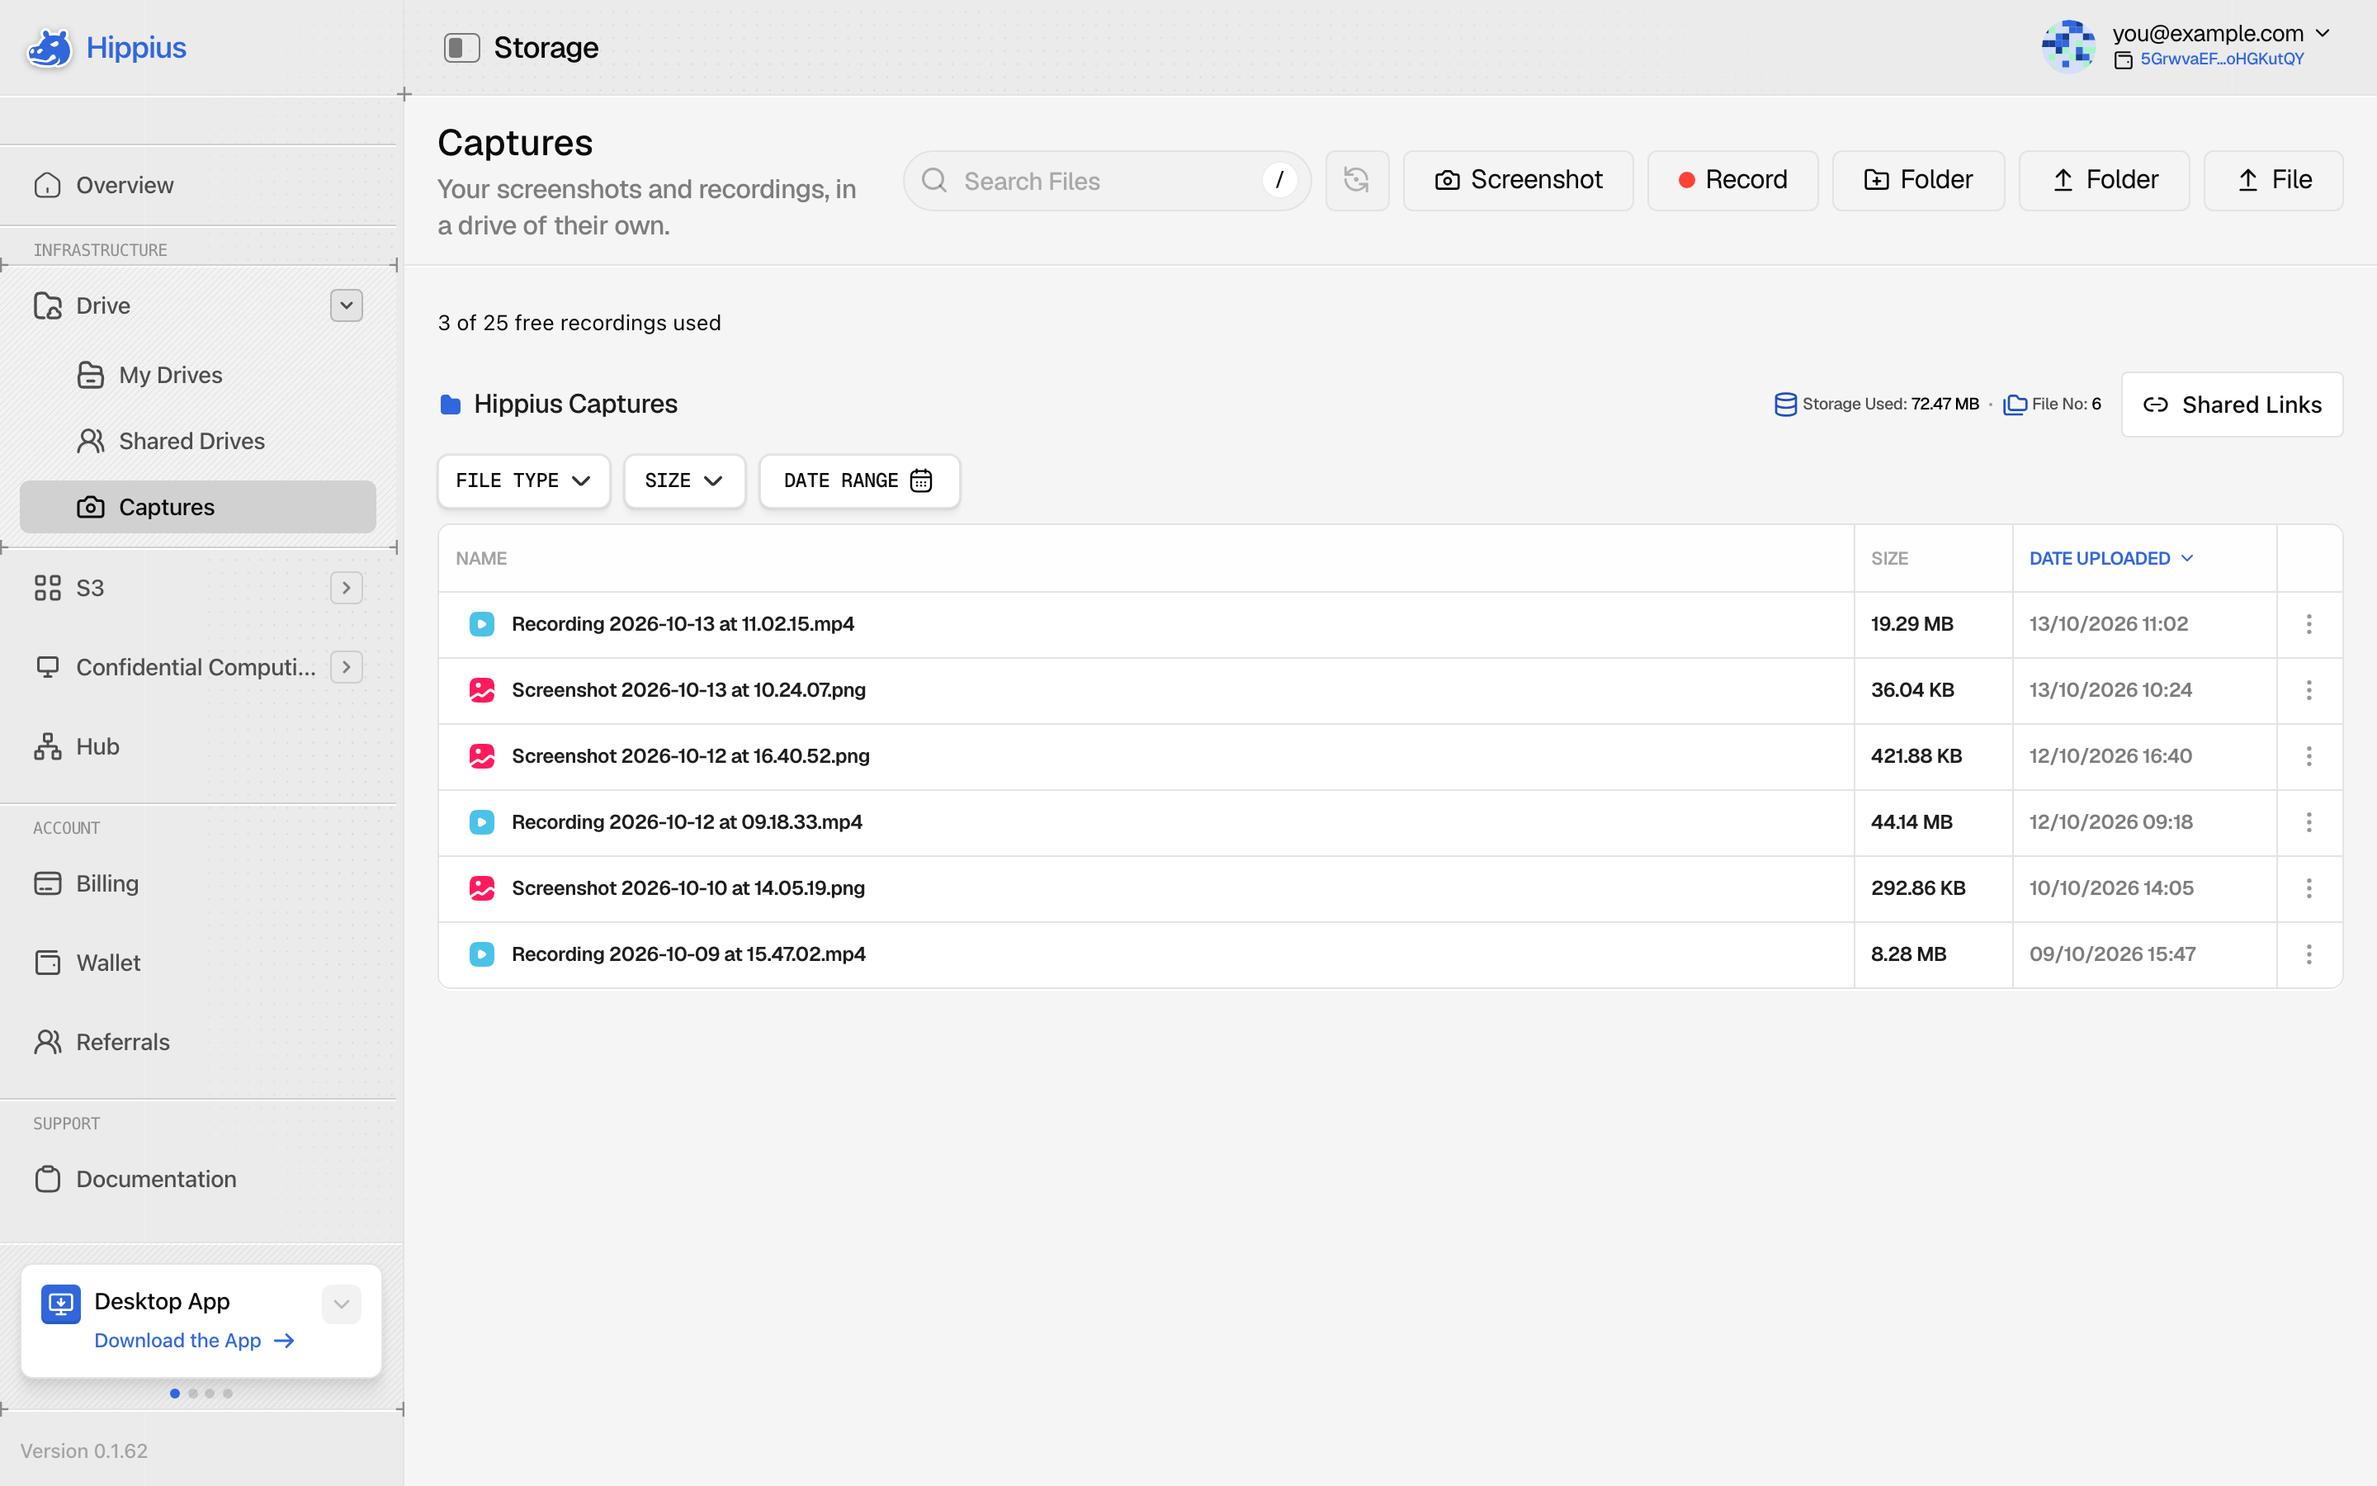The width and height of the screenshot is (2377, 1486).
Task: Click image icon of Screenshot 2026-10-12 at 16.40.52
Action: point(481,755)
